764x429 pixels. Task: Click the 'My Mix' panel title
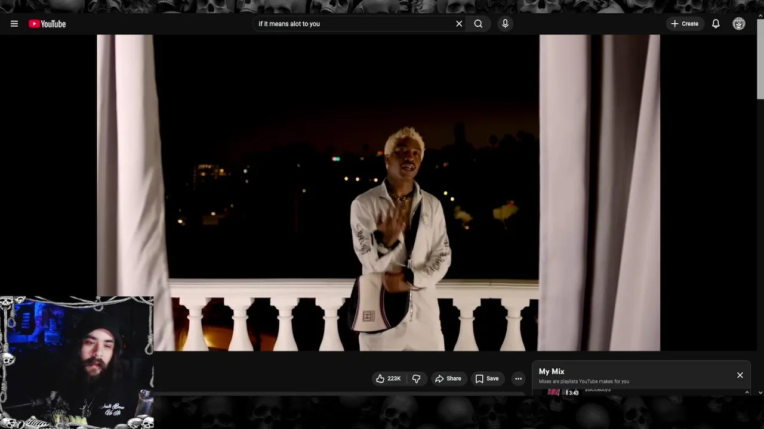pyautogui.click(x=552, y=371)
